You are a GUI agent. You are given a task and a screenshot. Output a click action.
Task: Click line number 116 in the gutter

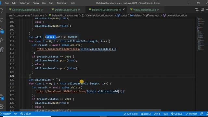point(12,57)
